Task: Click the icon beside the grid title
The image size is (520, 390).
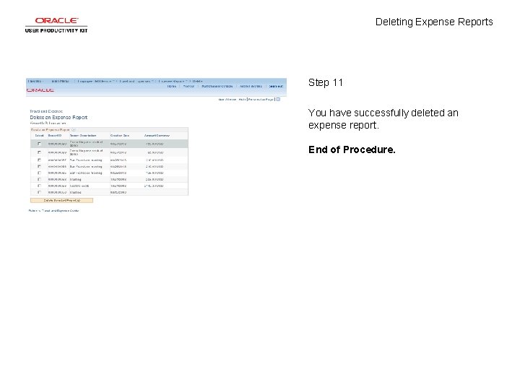Action: click(74, 130)
